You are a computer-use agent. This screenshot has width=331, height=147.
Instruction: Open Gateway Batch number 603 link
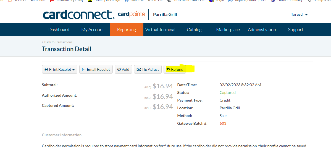click(x=223, y=123)
